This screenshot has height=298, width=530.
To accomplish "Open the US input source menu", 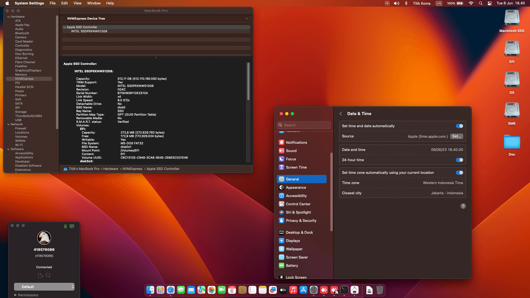I will pyautogui.click(x=439, y=3).
